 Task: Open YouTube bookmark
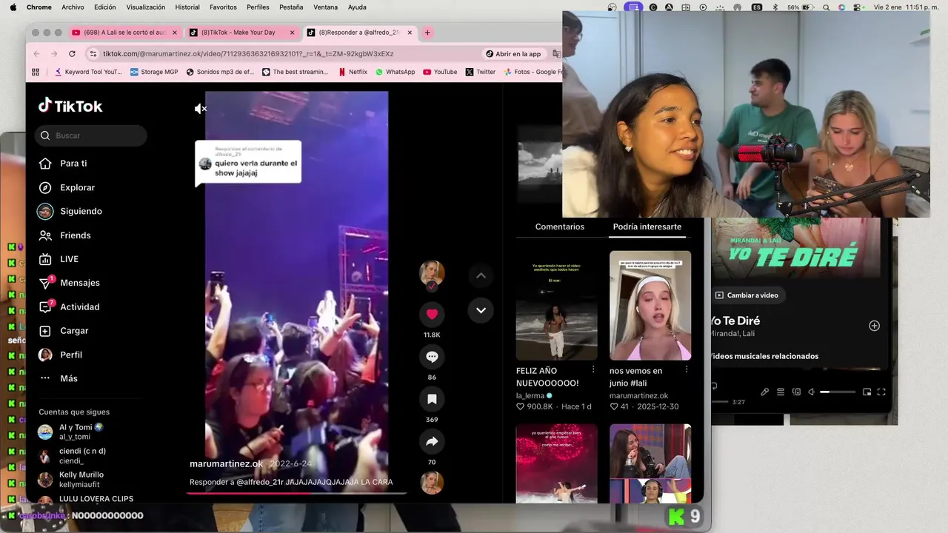click(440, 72)
